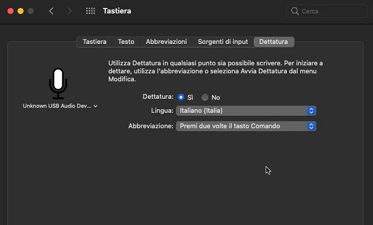Focus the Cerca search field
Screen dimensions: 373x225
[327, 11]
